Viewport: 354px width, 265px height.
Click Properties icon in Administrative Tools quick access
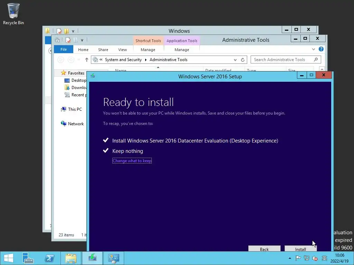pos(68,40)
